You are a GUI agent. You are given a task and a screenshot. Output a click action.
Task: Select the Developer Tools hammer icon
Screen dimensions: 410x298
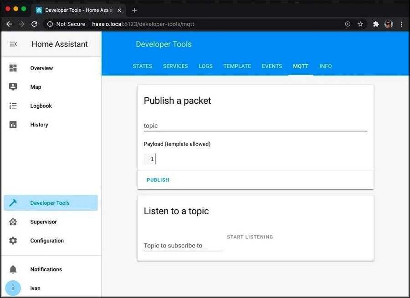[13, 203]
